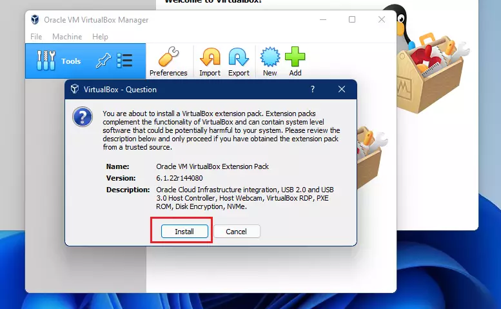The width and height of the screenshot is (501, 309).
Task: Click the VirtualBox cube icon in dialog title bar
Action: click(75, 89)
